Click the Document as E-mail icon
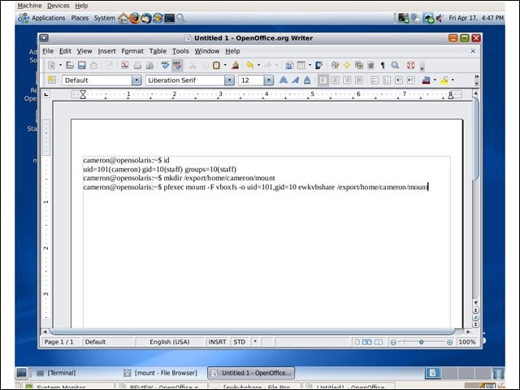 [94, 65]
